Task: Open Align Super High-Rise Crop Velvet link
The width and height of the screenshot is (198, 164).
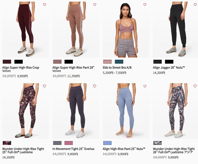Action: pos(20,69)
